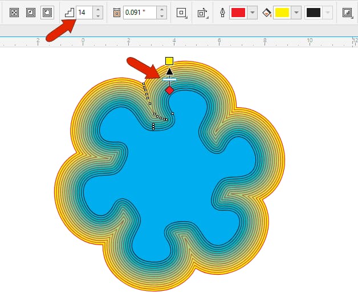Enable the Inside Contour option
This screenshot has width=358, height=301.
pos(30,12)
